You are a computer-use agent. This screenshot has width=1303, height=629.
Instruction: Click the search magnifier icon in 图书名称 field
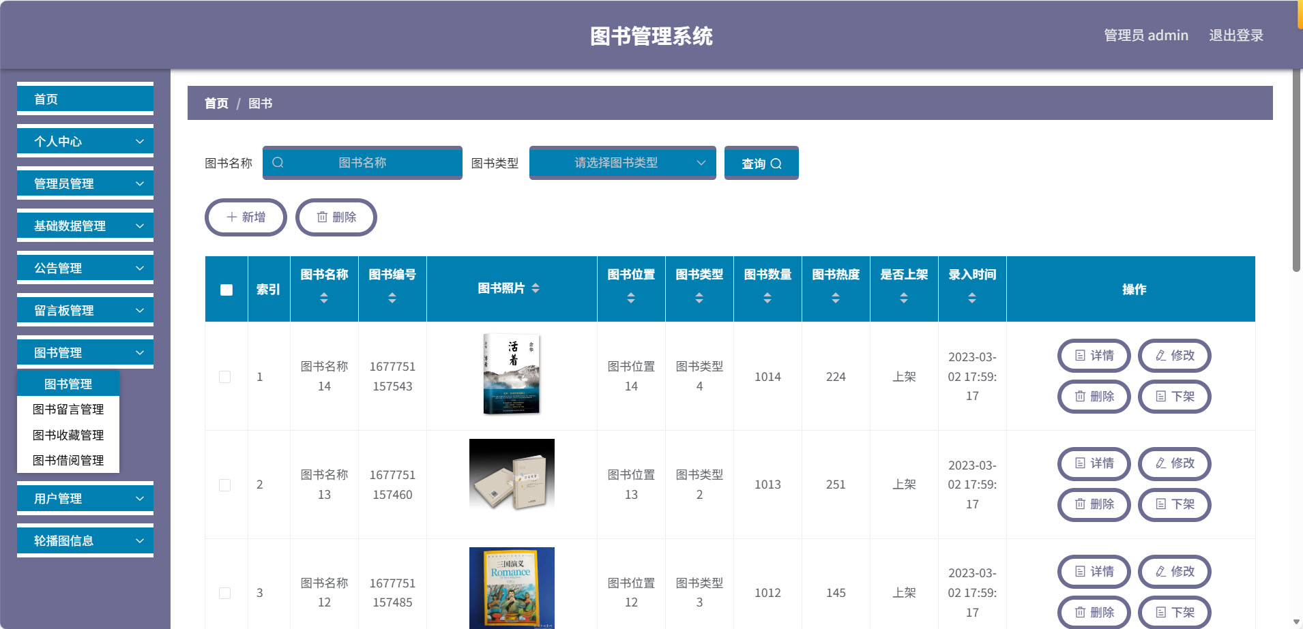pyautogui.click(x=278, y=162)
